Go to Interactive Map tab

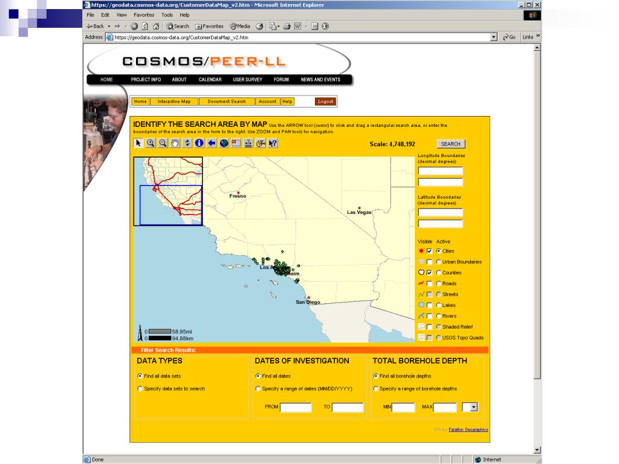[x=173, y=101]
